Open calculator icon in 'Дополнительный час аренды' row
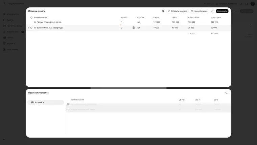 click(x=134, y=28)
